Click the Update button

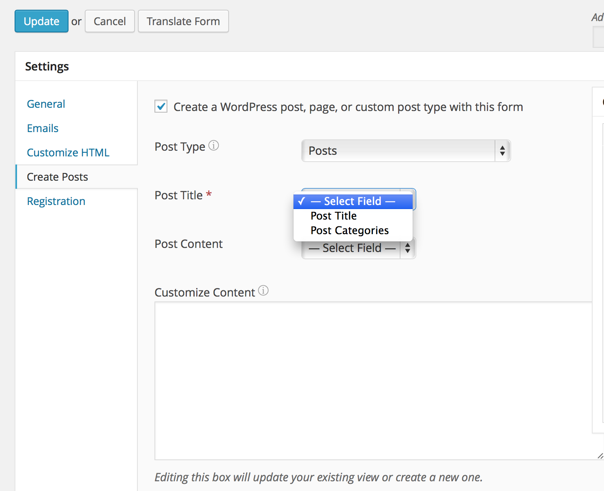click(x=41, y=21)
